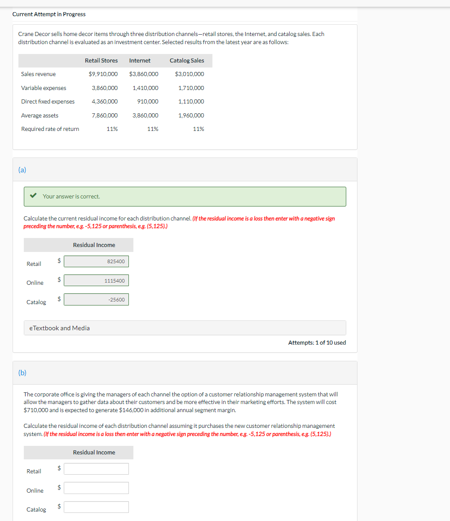The height and width of the screenshot is (521, 450).
Task: Click the (a) part heading
Action: click(x=22, y=170)
